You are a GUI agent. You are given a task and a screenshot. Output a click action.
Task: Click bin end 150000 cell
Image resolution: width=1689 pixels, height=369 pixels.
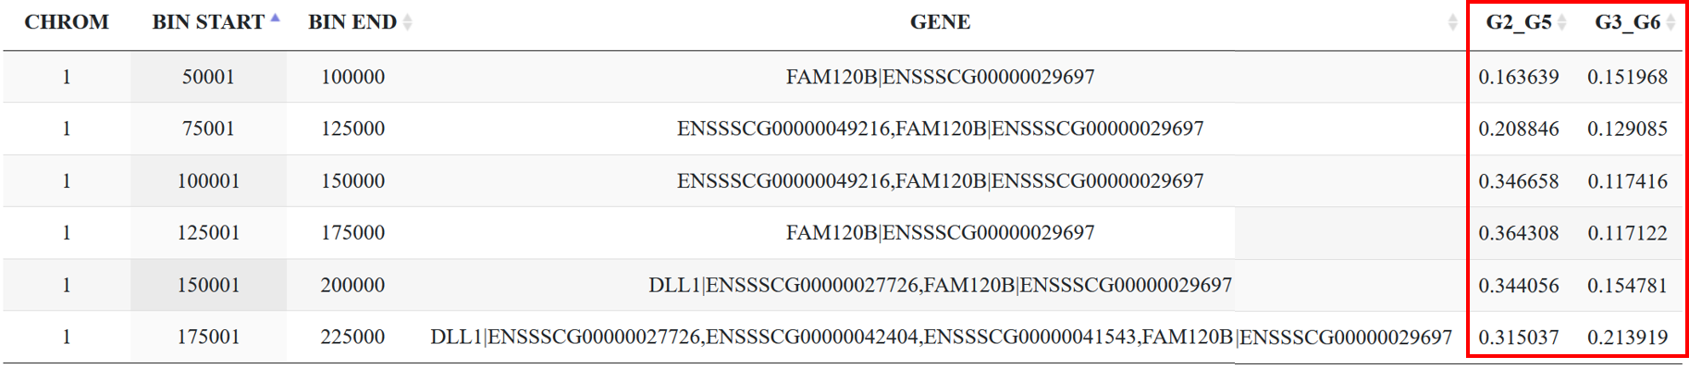click(352, 181)
